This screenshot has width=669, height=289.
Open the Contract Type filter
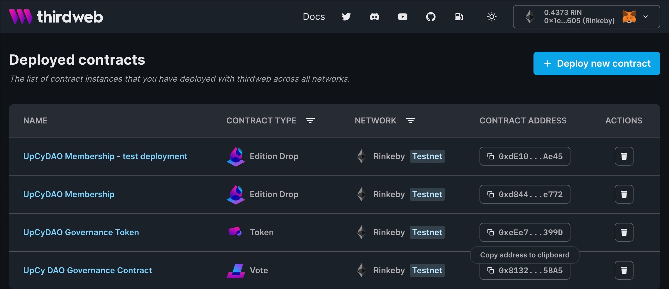point(310,121)
